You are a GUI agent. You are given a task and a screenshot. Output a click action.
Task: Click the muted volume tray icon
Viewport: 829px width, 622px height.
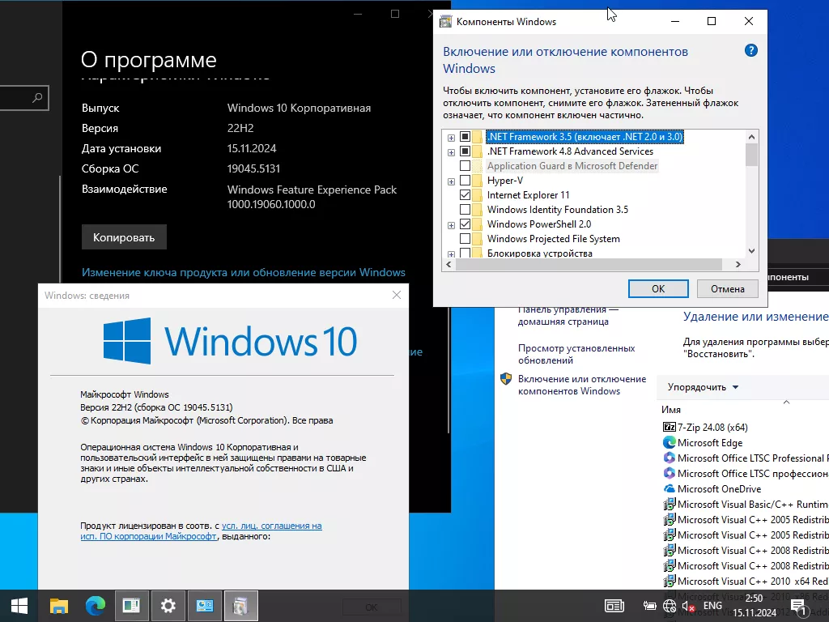point(689,606)
